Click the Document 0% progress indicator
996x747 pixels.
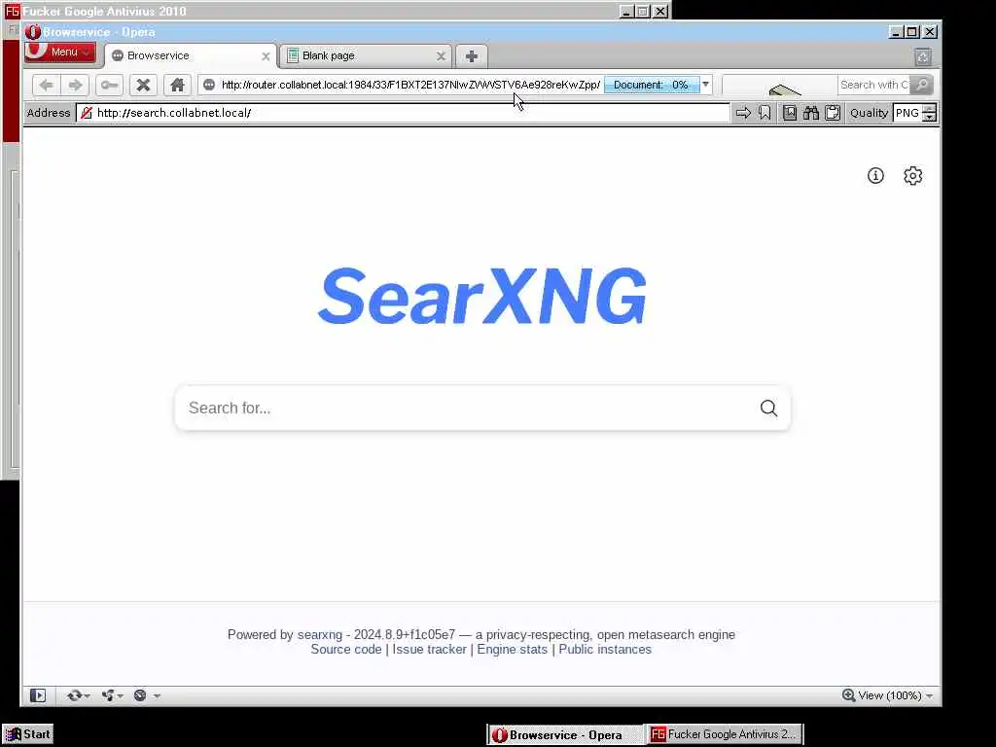[x=651, y=85]
